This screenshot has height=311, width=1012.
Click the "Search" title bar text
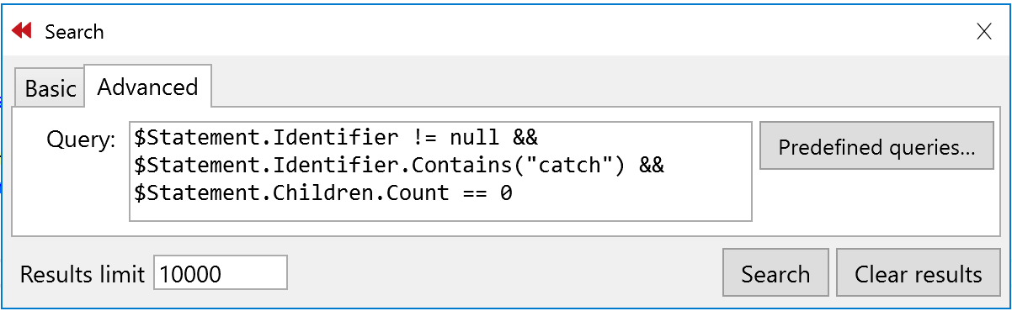[74, 32]
